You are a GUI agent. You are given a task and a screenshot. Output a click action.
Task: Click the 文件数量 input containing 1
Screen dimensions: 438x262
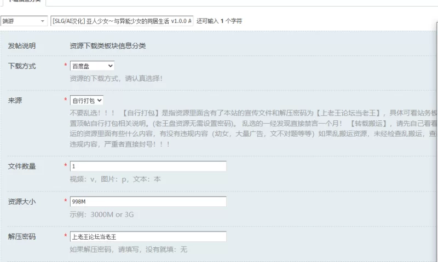tap(148, 166)
